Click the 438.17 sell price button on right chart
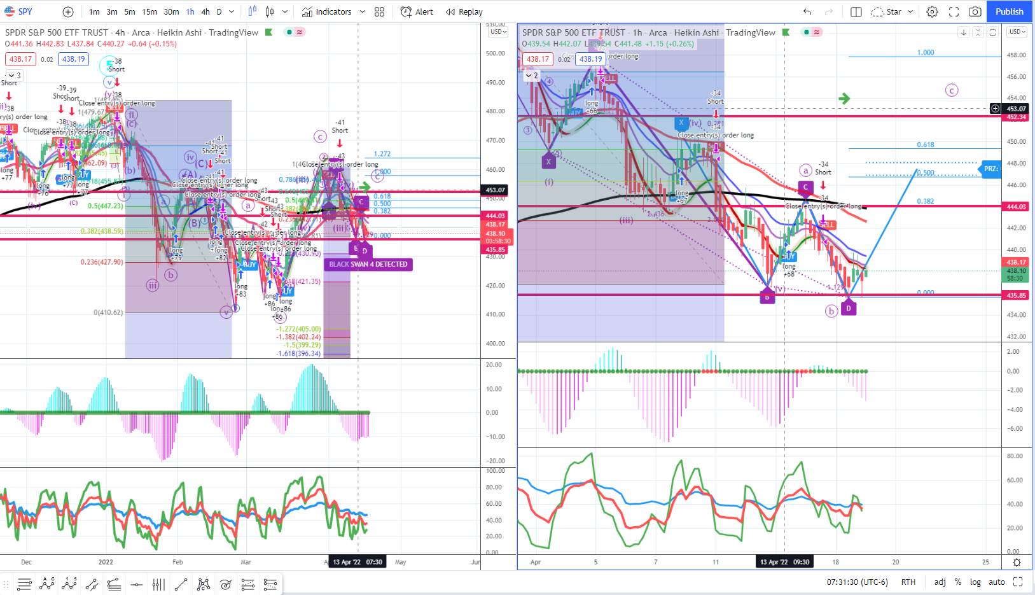The image size is (1035, 595). (538, 59)
